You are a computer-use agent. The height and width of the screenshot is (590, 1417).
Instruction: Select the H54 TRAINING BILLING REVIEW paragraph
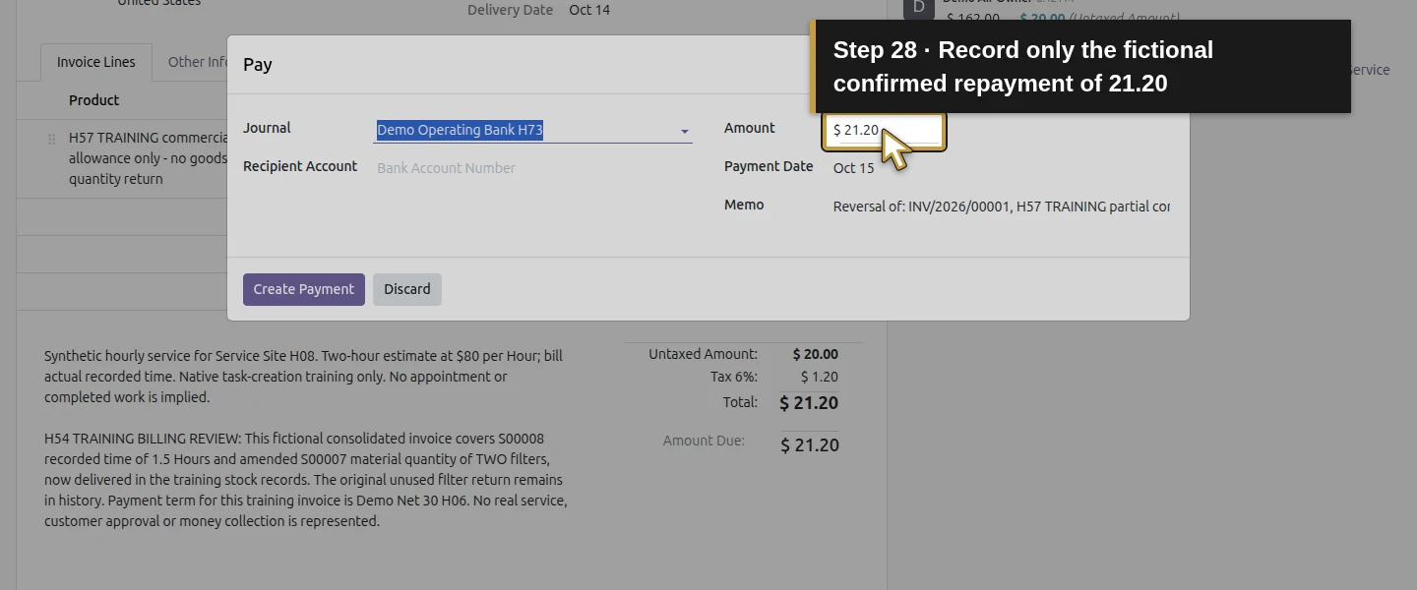(x=306, y=480)
